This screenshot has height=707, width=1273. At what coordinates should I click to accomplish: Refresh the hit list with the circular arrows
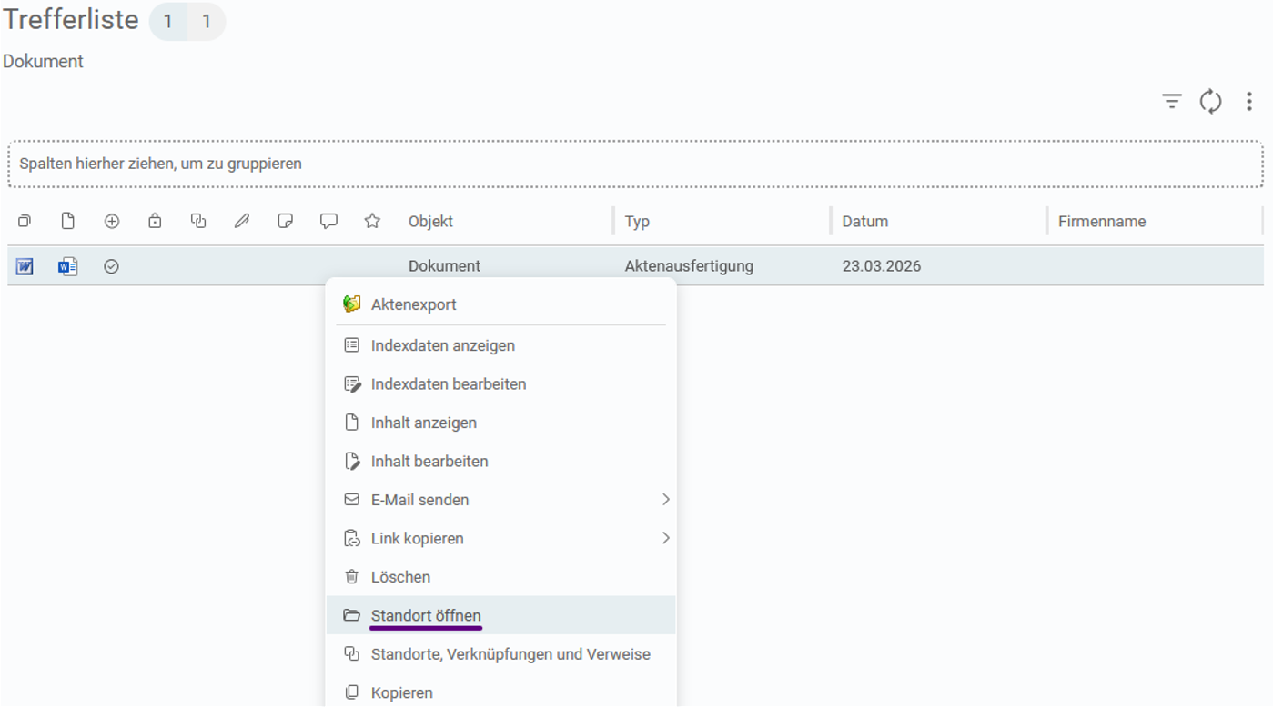pyautogui.click(x=1210, y=101)
